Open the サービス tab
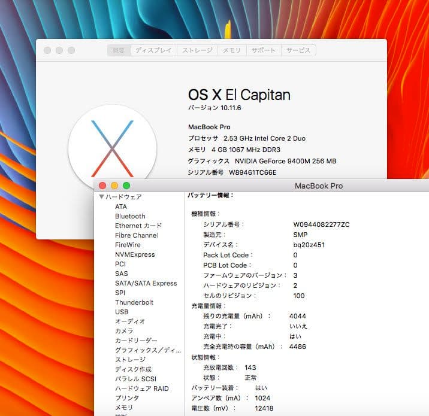 click(x=298, y=50)
